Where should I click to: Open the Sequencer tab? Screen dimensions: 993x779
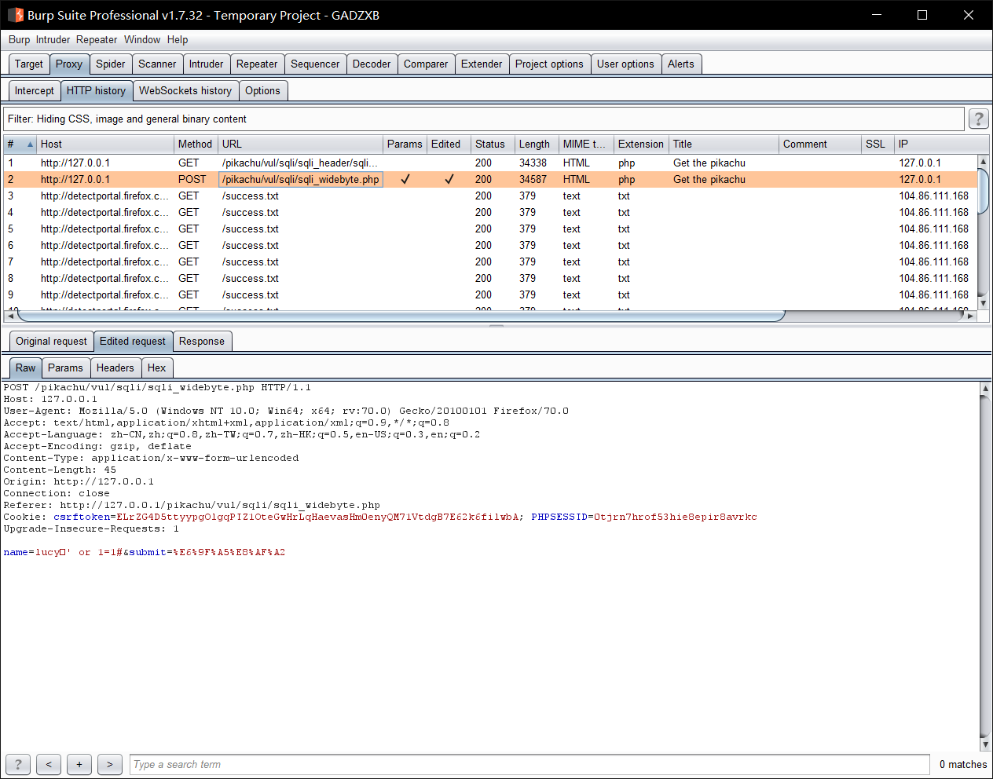315,64
